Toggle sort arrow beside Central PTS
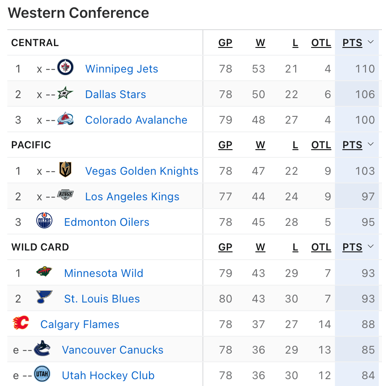382x386 pixels. point(371,42)
